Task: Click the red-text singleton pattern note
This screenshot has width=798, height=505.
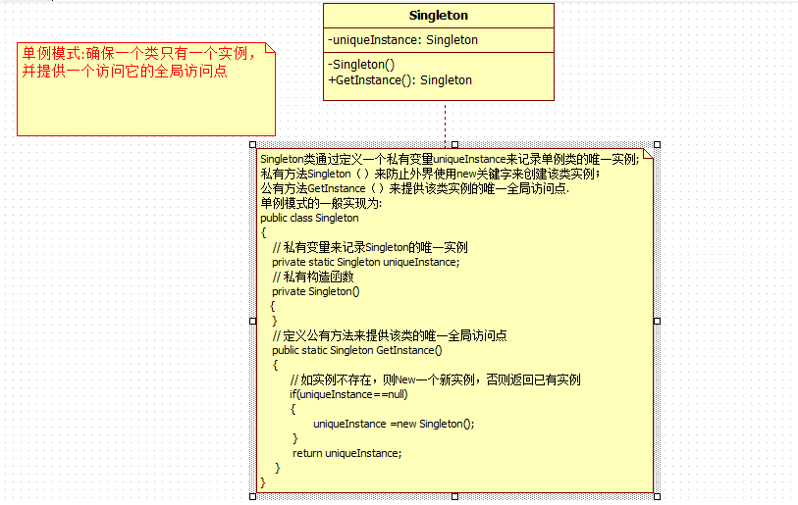Action: click(137, 63)
